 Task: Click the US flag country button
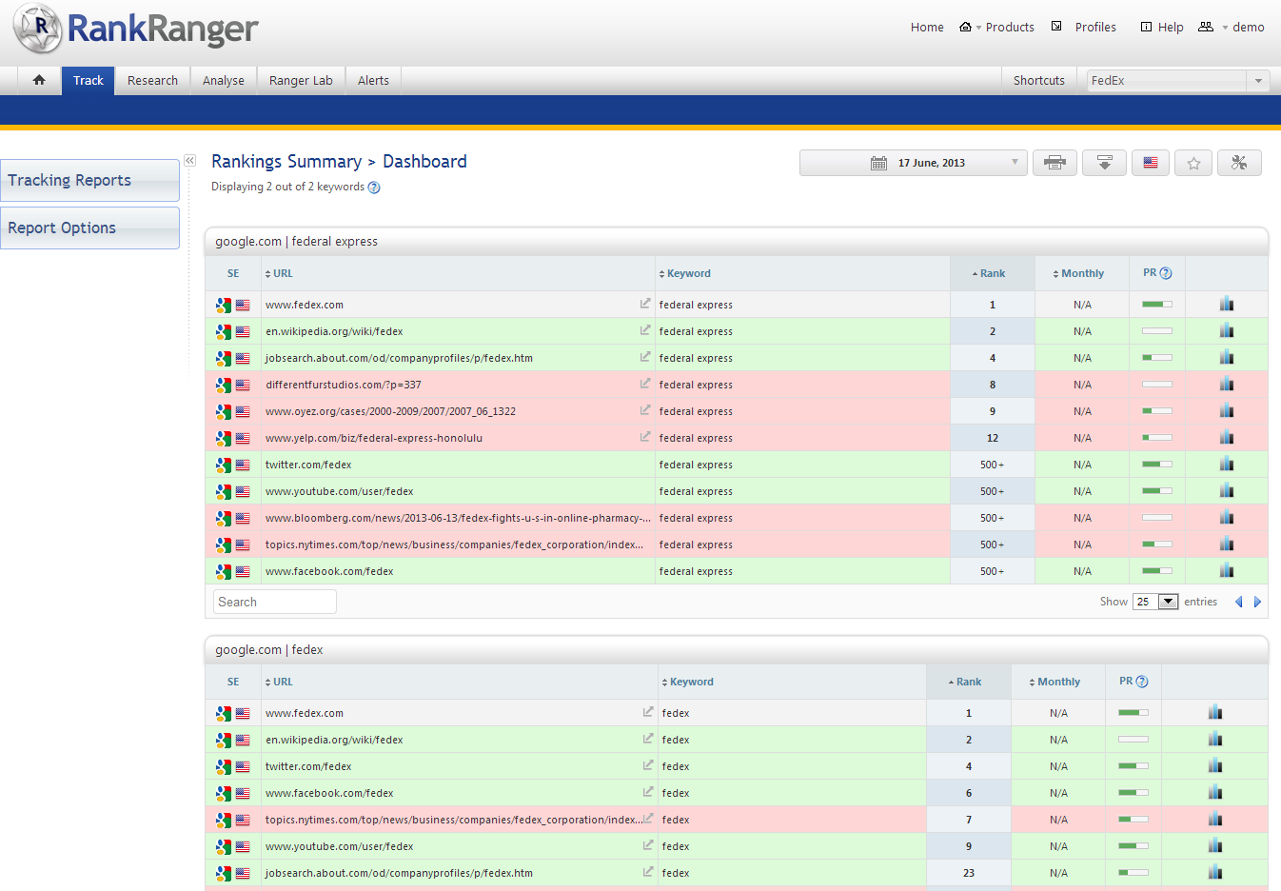click(1151, 163)
